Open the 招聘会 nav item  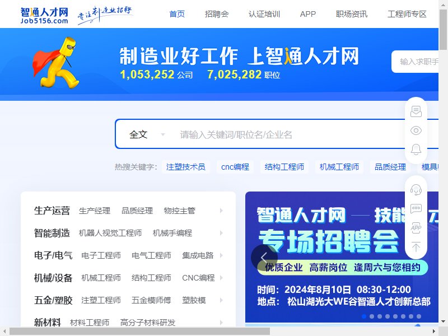click(217, 14)
